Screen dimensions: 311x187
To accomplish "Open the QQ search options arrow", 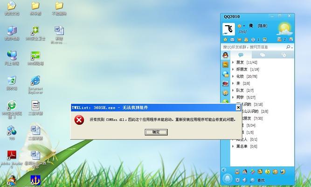I will (x=292, y=47).
